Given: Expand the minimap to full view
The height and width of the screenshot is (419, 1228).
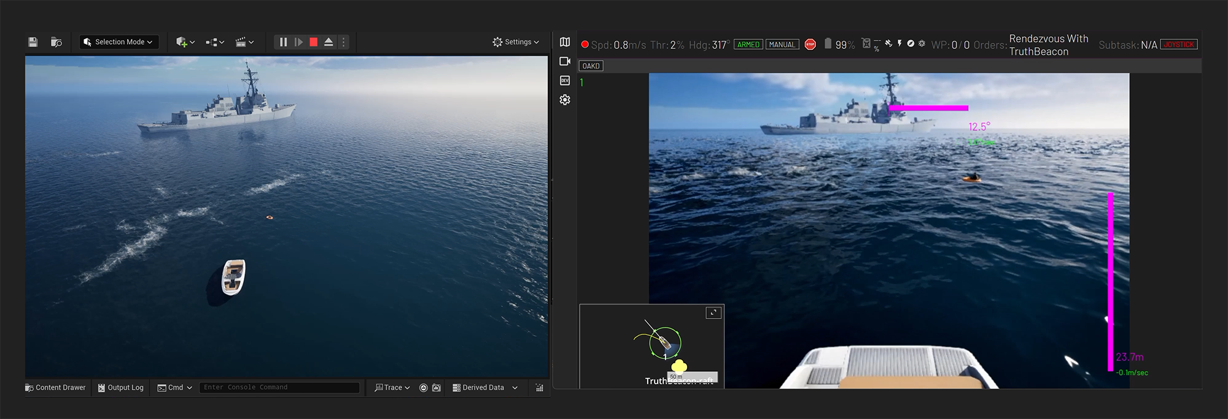Looking at the screenshot, I should 713,313.
